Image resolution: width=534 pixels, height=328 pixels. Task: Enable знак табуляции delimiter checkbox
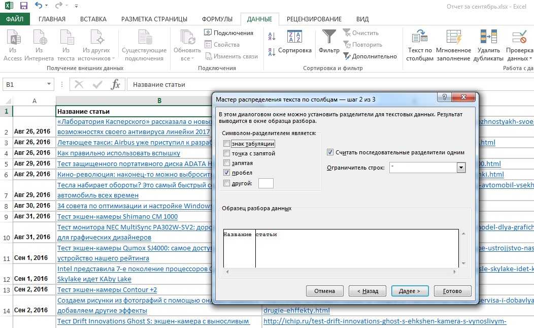point(226,144)
